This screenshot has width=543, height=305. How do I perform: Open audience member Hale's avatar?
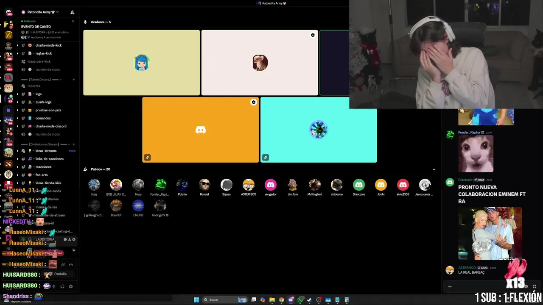(94, 185)
